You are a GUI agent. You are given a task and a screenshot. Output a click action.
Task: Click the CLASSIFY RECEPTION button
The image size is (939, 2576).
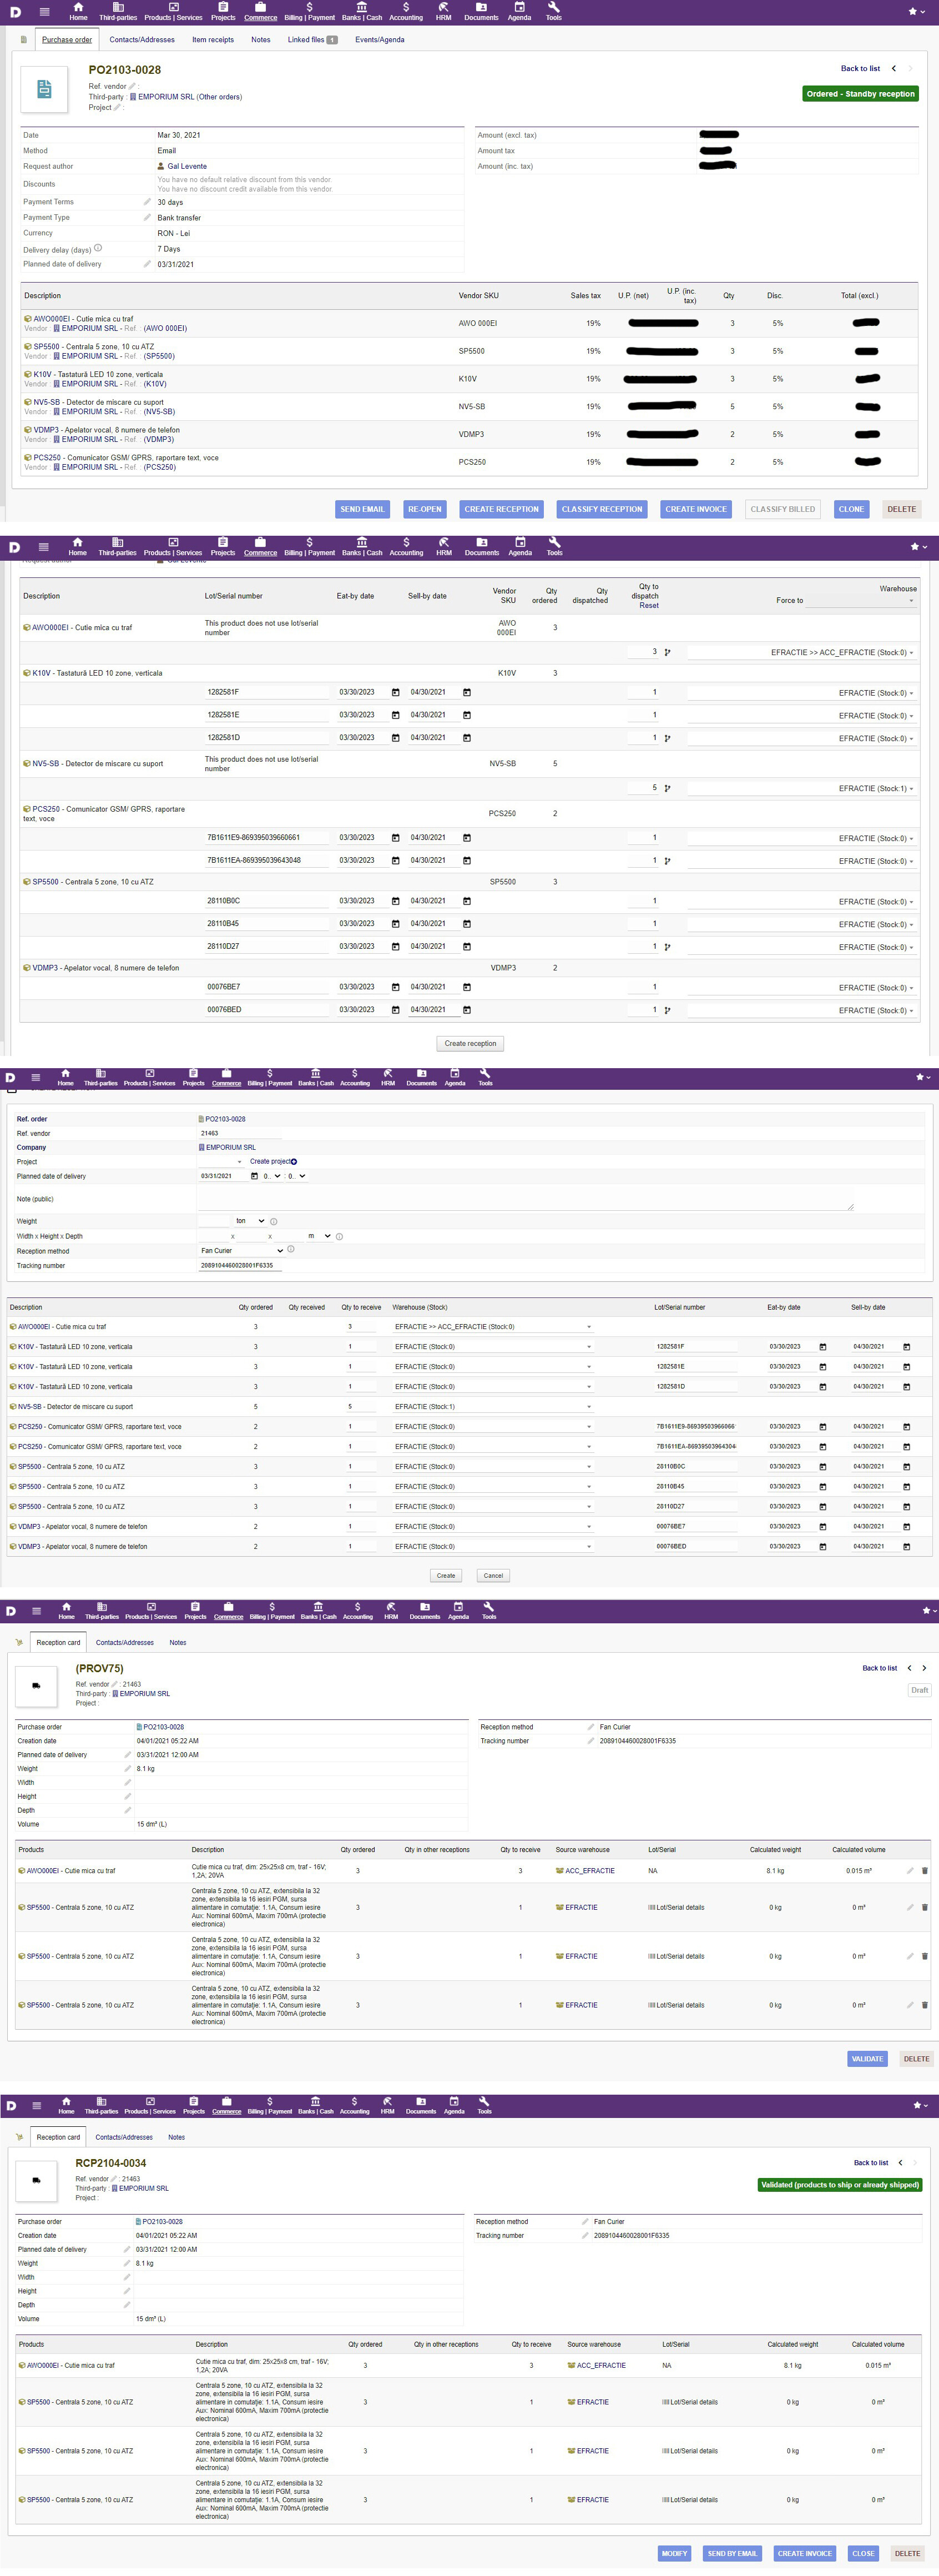click(x=602, y=509)
